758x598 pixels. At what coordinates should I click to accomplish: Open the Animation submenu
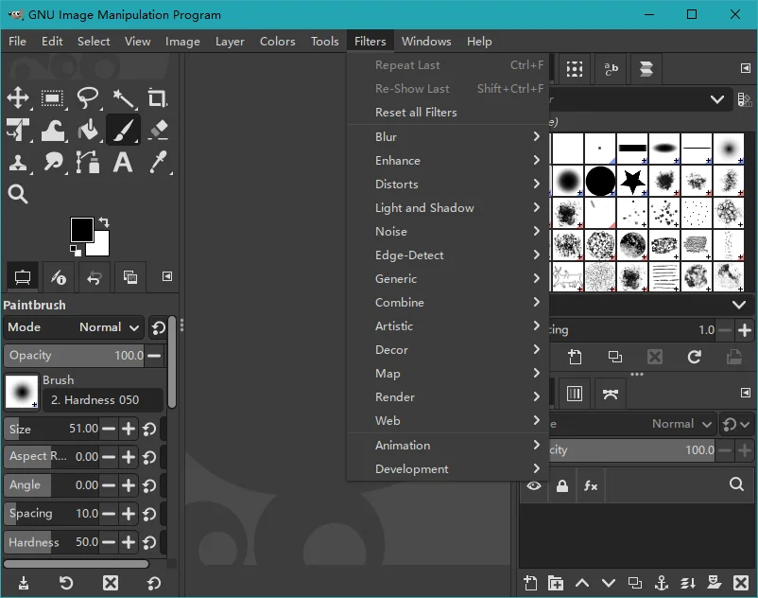pyautogui.click(x=448, y=445)
